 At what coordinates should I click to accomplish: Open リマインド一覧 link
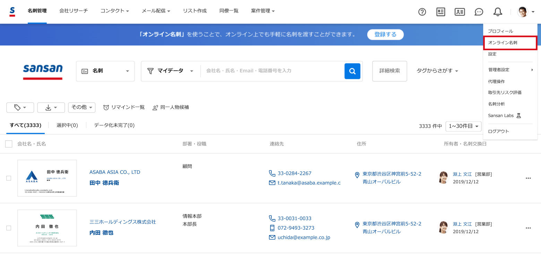click(x=124, y=107)
